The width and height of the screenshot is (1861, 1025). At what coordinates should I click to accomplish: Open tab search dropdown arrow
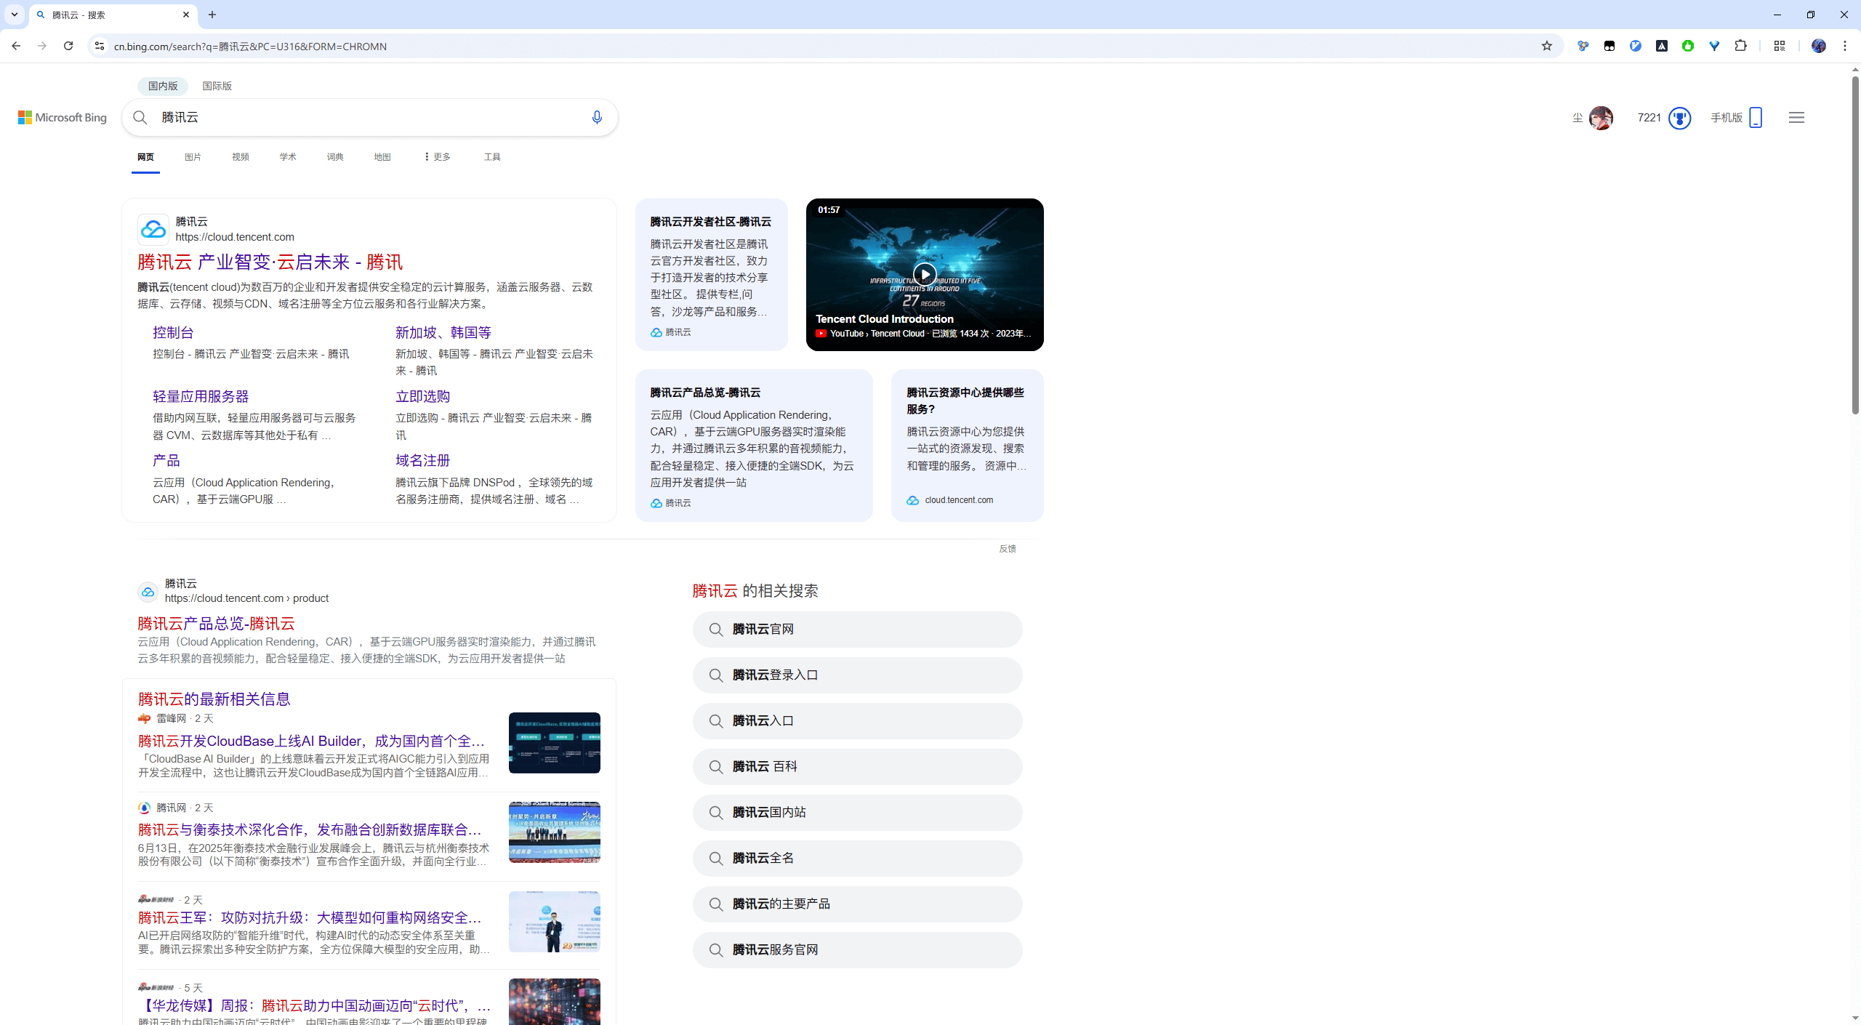pyautogui.click(x=15, y=15)
